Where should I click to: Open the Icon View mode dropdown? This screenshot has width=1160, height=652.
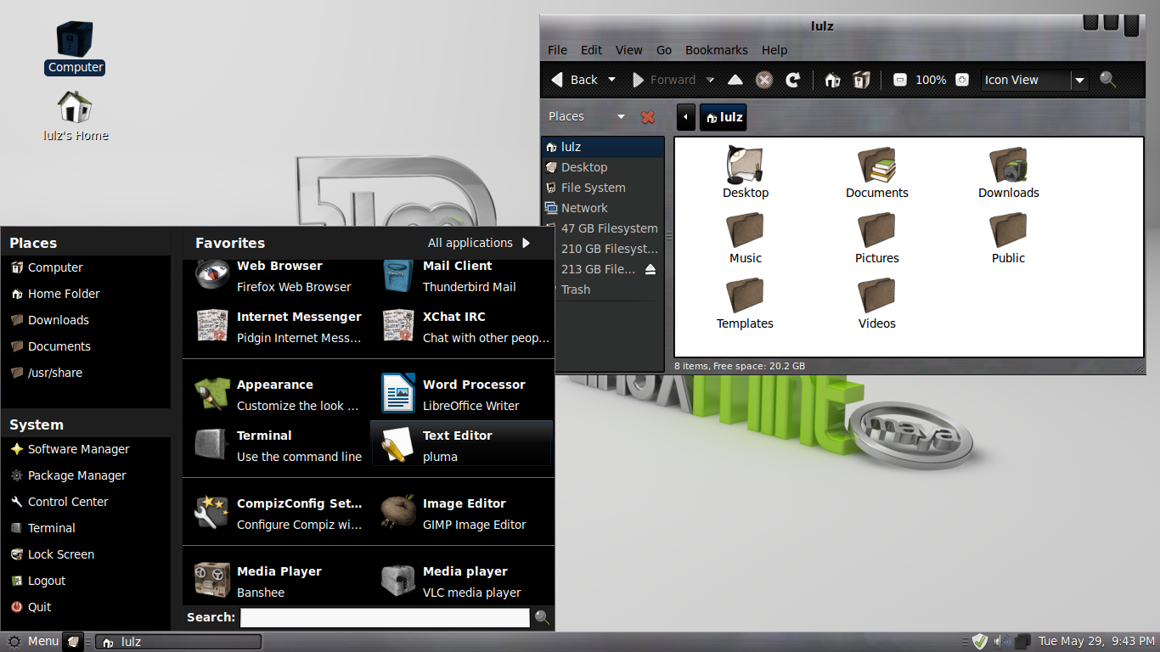point(1079,79)
